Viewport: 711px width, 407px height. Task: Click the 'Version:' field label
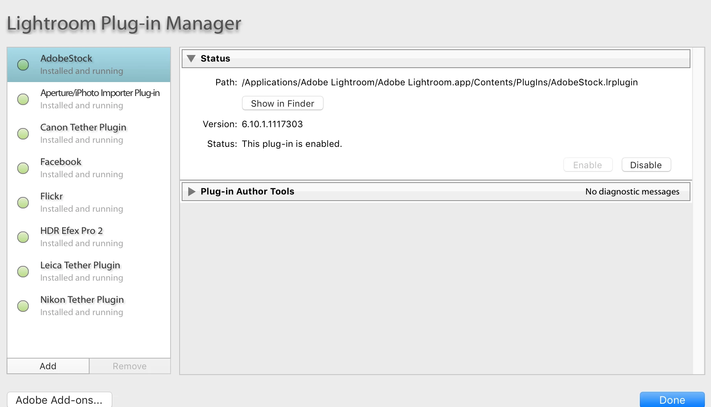point(220,124)
